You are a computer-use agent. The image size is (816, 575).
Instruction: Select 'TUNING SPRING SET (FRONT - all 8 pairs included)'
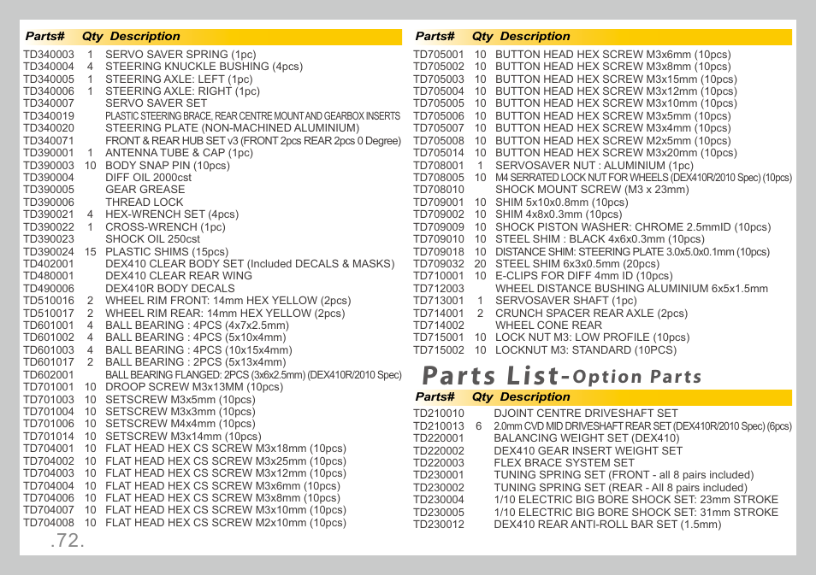point(624,475)
